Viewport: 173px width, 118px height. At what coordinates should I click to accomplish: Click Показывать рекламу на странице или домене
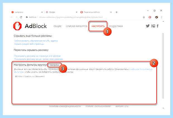coord(37,56)
